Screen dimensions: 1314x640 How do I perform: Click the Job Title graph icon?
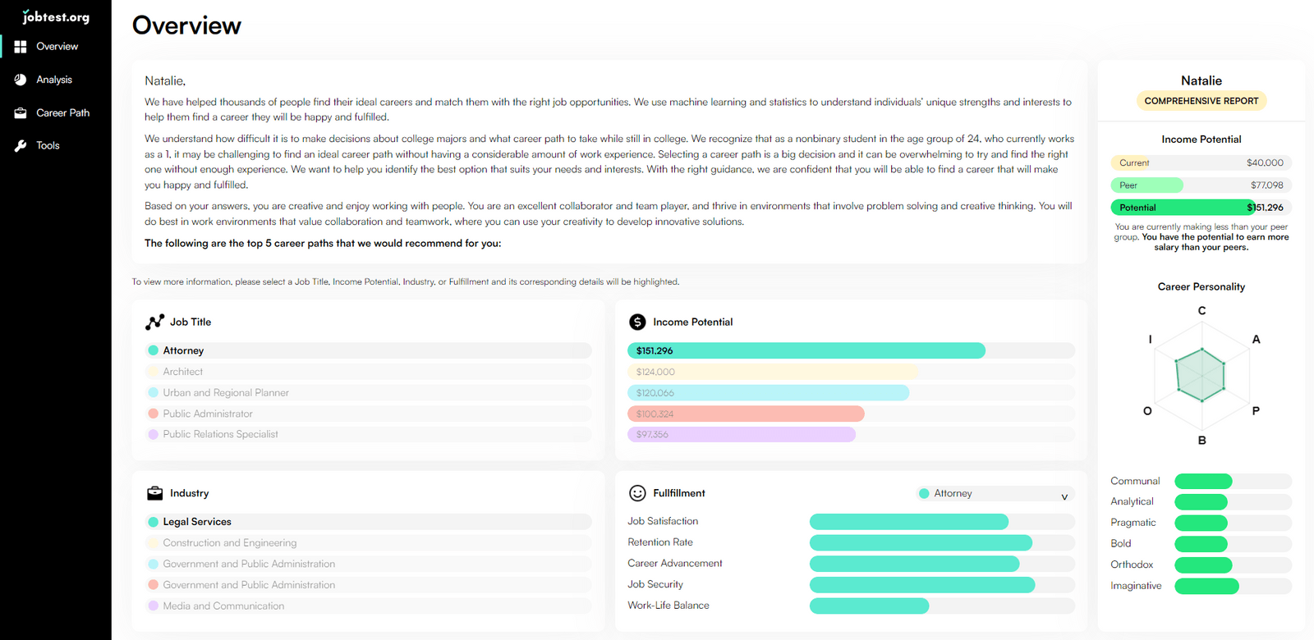tap(154, 322)
